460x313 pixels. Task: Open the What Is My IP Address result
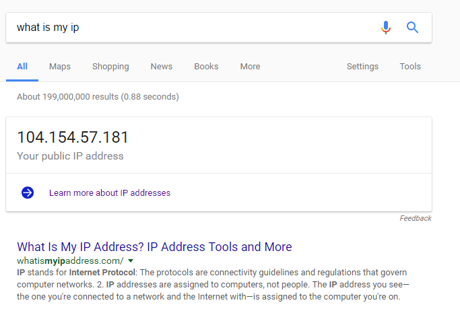coord(154,247)
